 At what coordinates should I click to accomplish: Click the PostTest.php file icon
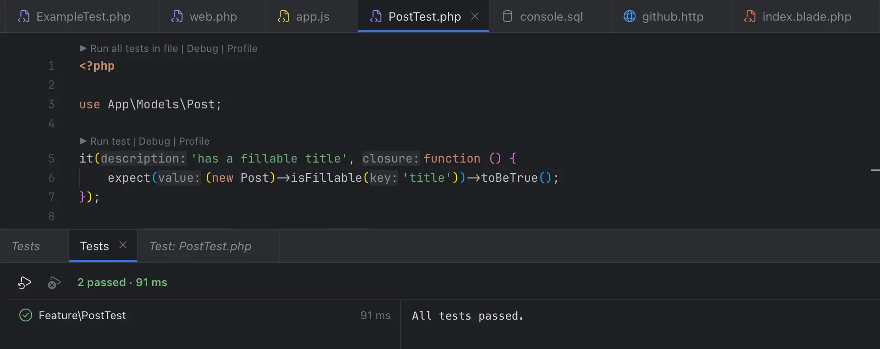376,17
